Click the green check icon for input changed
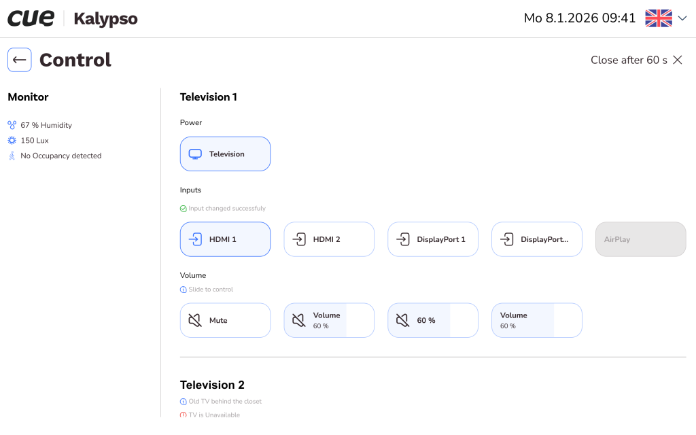 pyautogui.click(x=184, y=209)
